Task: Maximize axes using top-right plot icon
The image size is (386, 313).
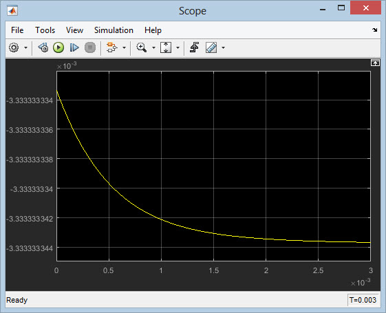Action: click(375, 63)
